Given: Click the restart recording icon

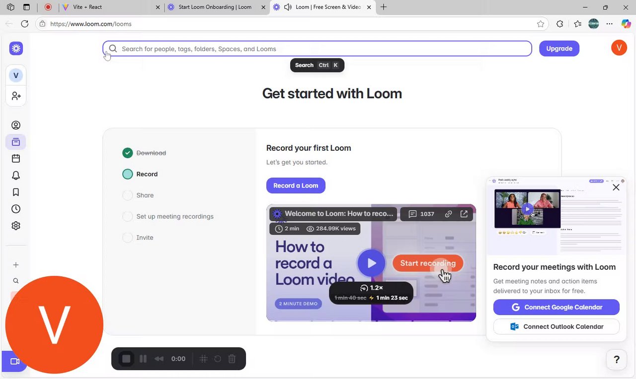Looking at the screenshot, I should tap(218, 359).
